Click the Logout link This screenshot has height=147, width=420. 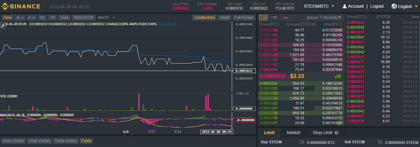(377, 6)
